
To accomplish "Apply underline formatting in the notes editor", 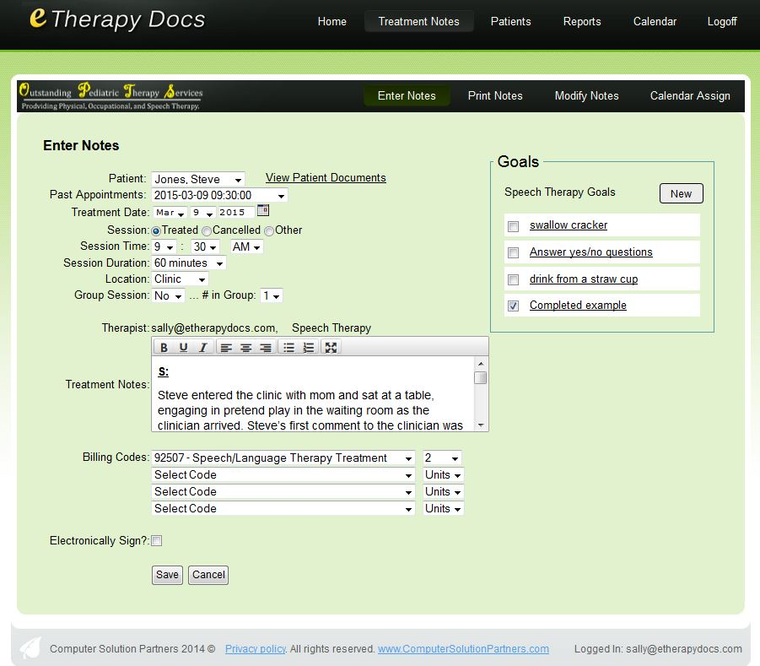I will (x=183, y=348).
